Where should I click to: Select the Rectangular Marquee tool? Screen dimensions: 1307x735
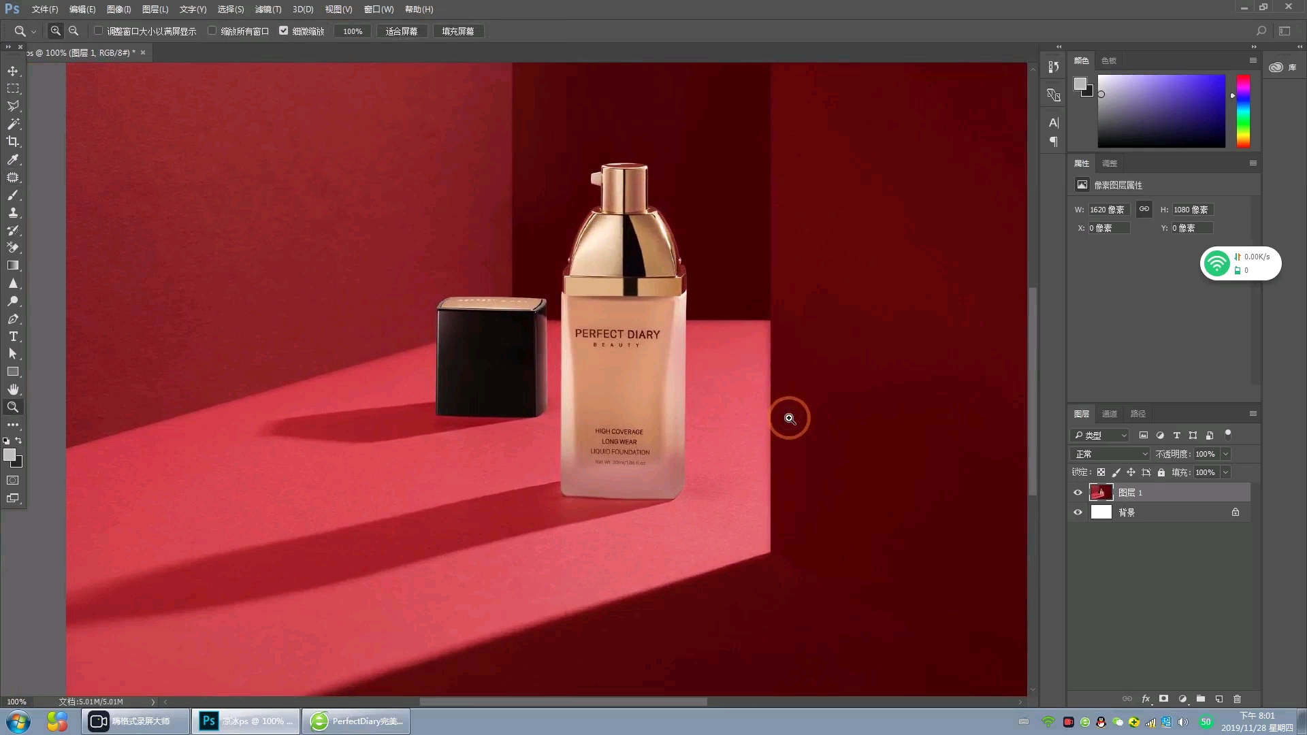[13, 88]
